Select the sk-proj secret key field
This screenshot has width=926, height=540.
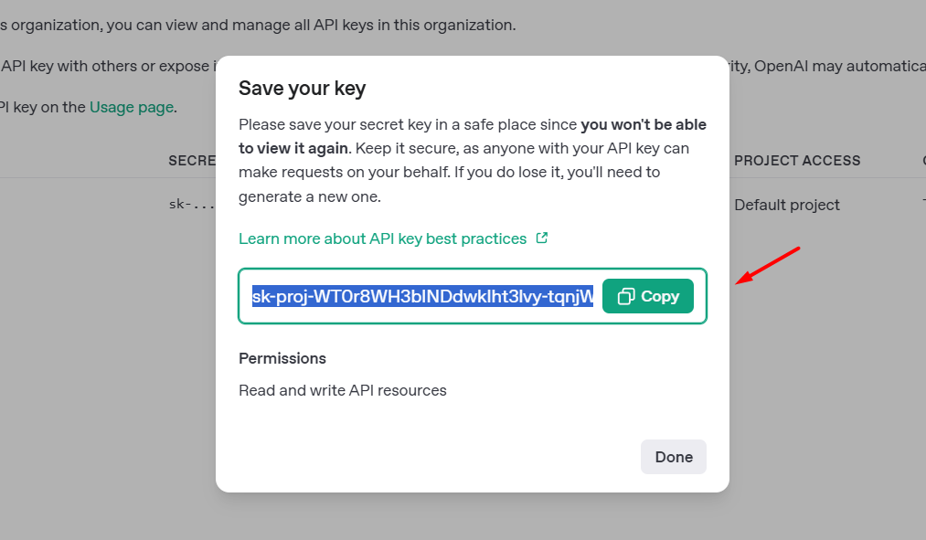(x=422, y=296)
